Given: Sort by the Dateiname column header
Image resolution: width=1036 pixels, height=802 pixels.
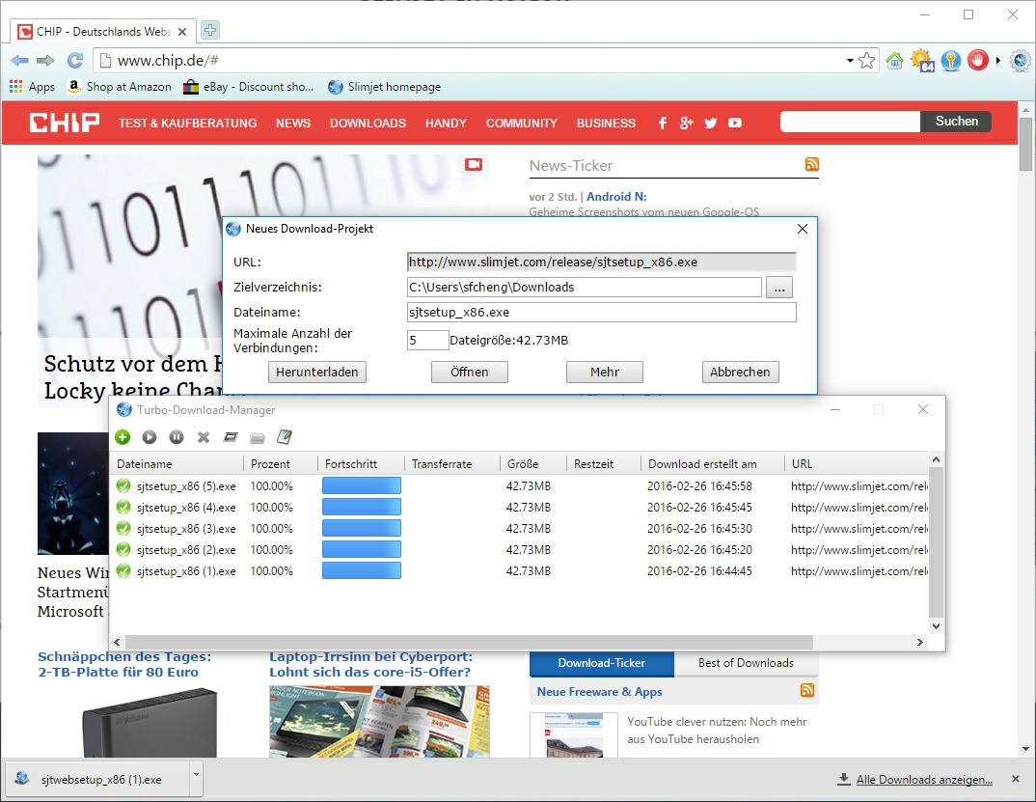Looking at the screenshot, I should [x=177, y=464].
